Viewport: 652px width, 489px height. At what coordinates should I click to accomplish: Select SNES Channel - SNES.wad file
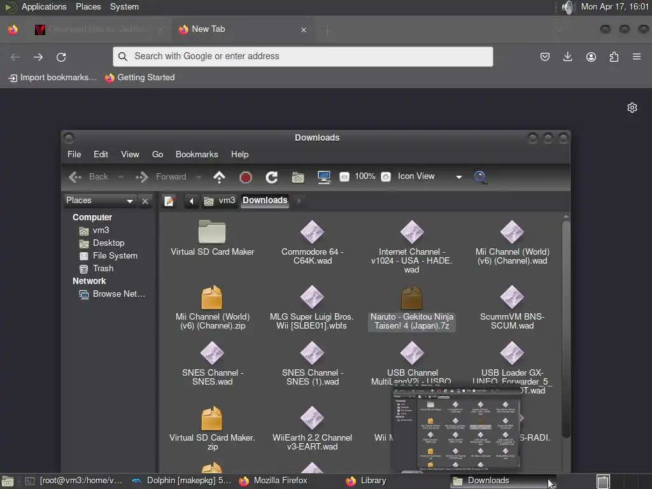click(x=212, y=363)
